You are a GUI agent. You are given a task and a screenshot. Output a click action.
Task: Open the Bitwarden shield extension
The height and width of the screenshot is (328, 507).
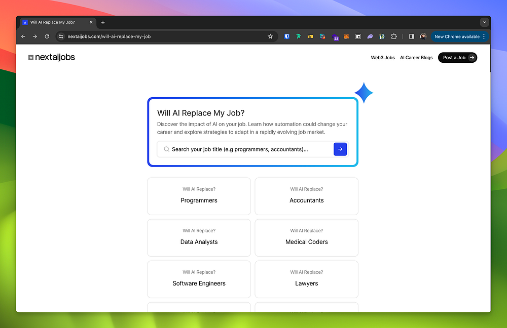coord(287,36)
